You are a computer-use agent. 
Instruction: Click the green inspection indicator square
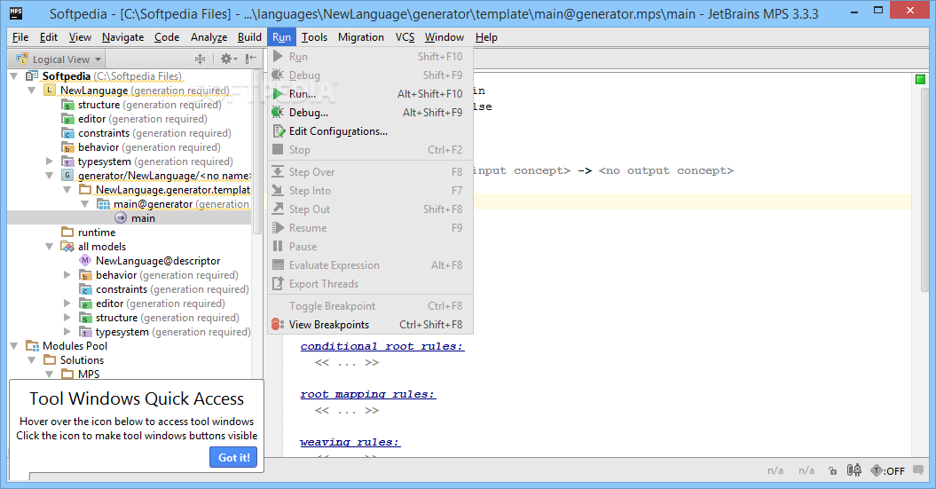pos(920,79)
